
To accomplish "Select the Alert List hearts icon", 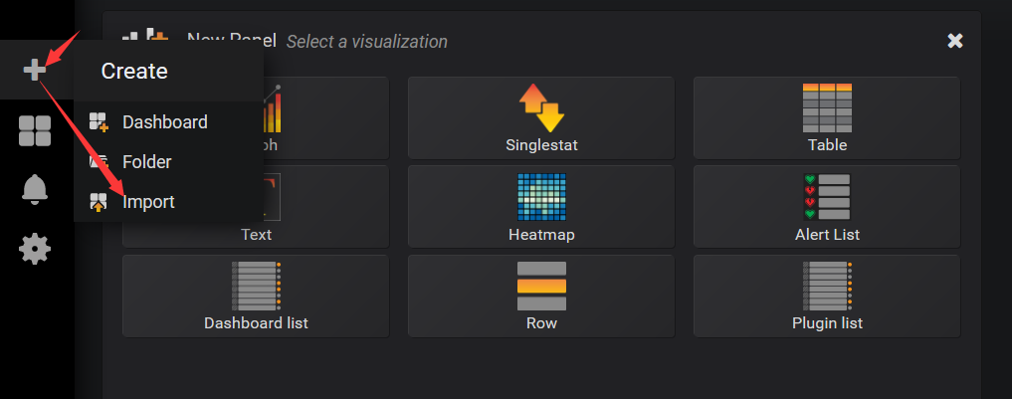I will click(x=827, y=197).
